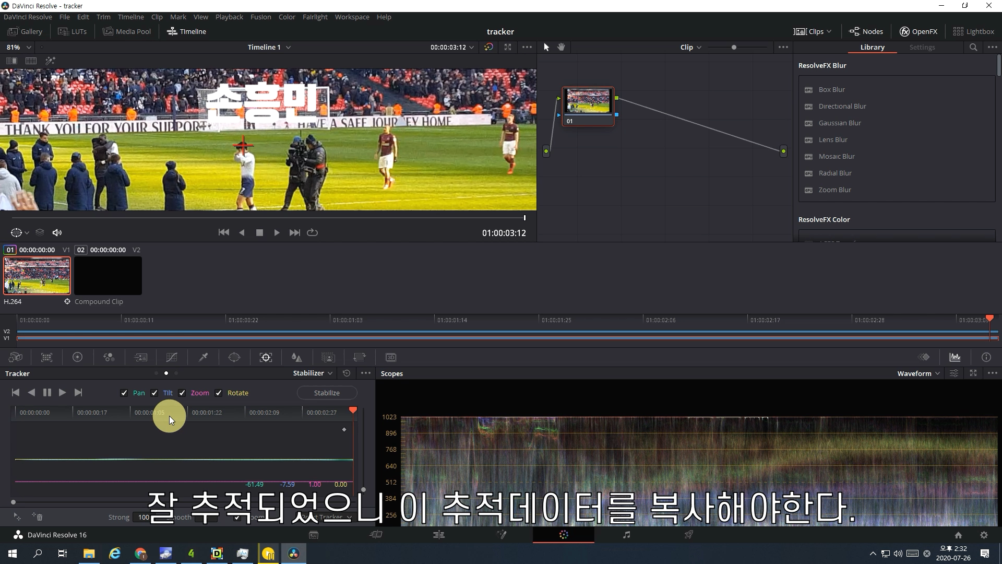
Task: Open the Curves palette icon
Action: pyautogui.click(x=172, y=357)
